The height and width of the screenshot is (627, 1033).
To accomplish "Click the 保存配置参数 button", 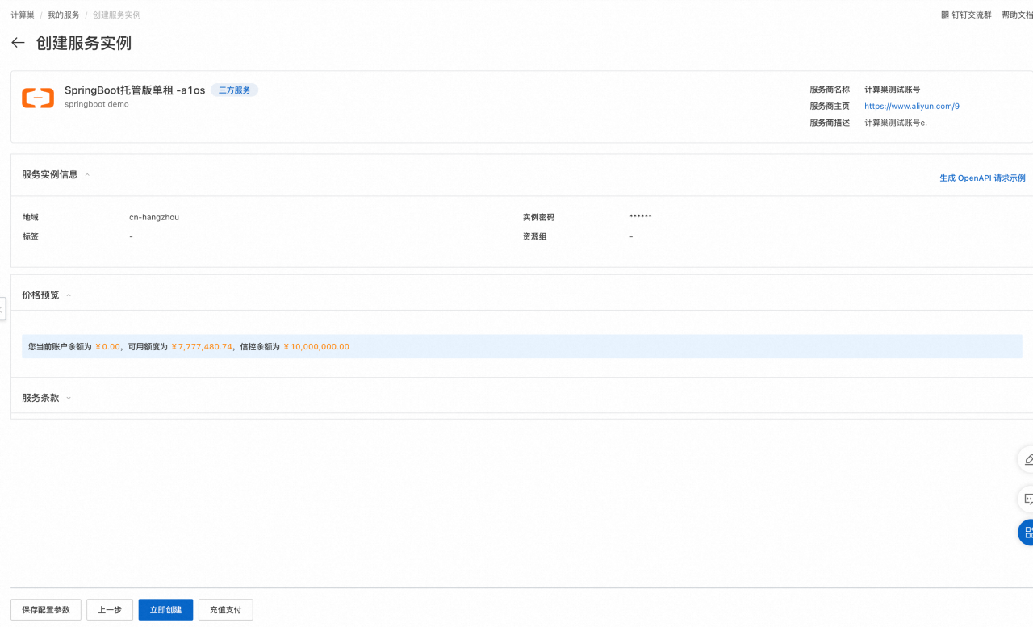I will point(46,610).
